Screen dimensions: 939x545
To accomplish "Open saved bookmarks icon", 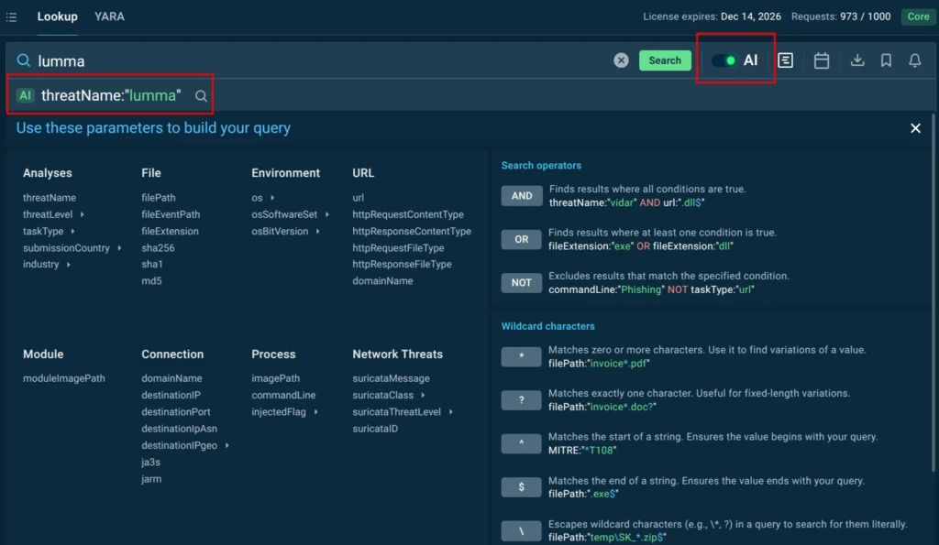I will coord(886,60).
